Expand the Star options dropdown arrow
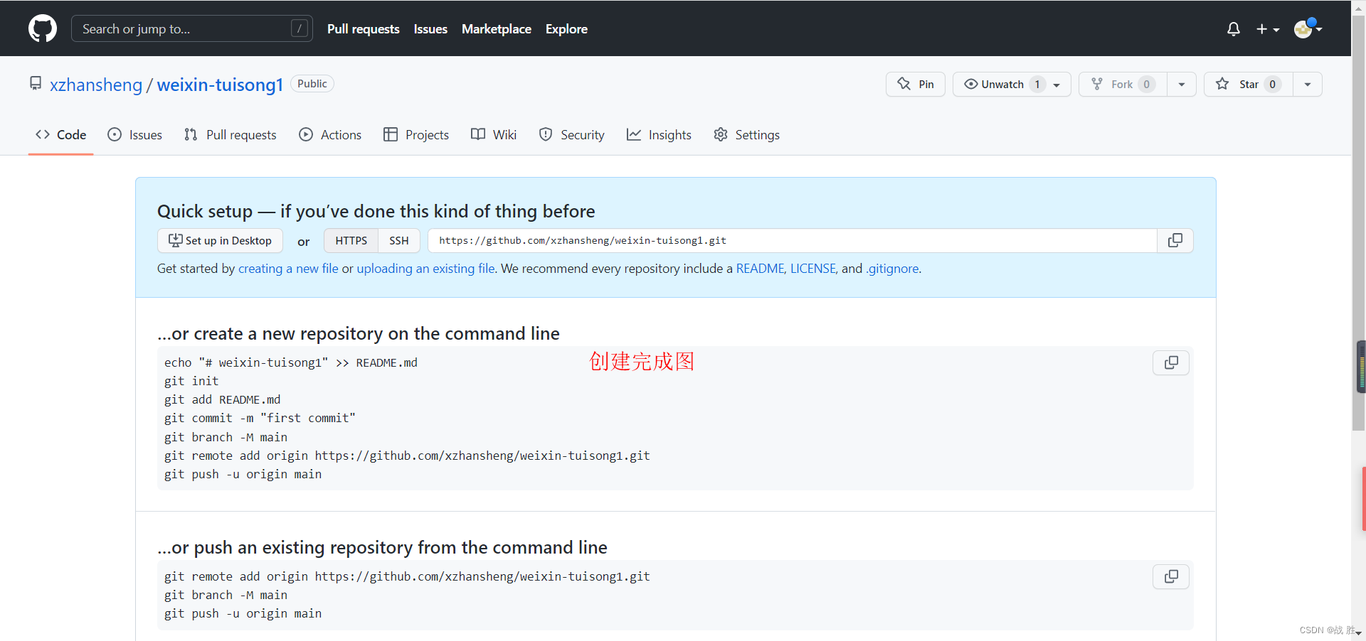The width and height of the screenshot is (1366, 641). click(x=1308, y=84)
